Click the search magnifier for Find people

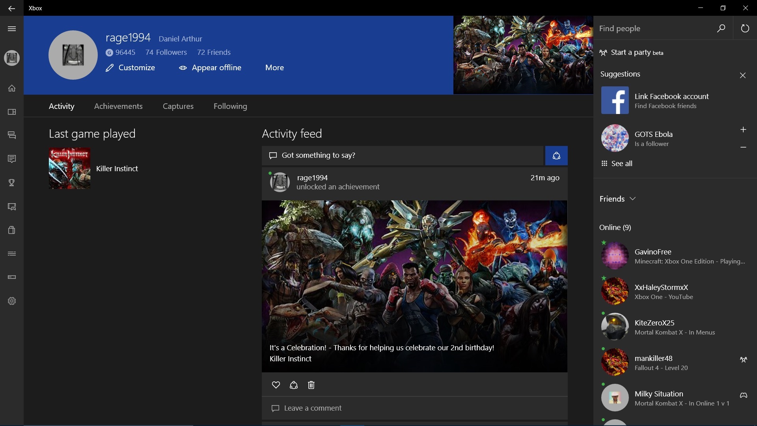[x=721, y=28]
